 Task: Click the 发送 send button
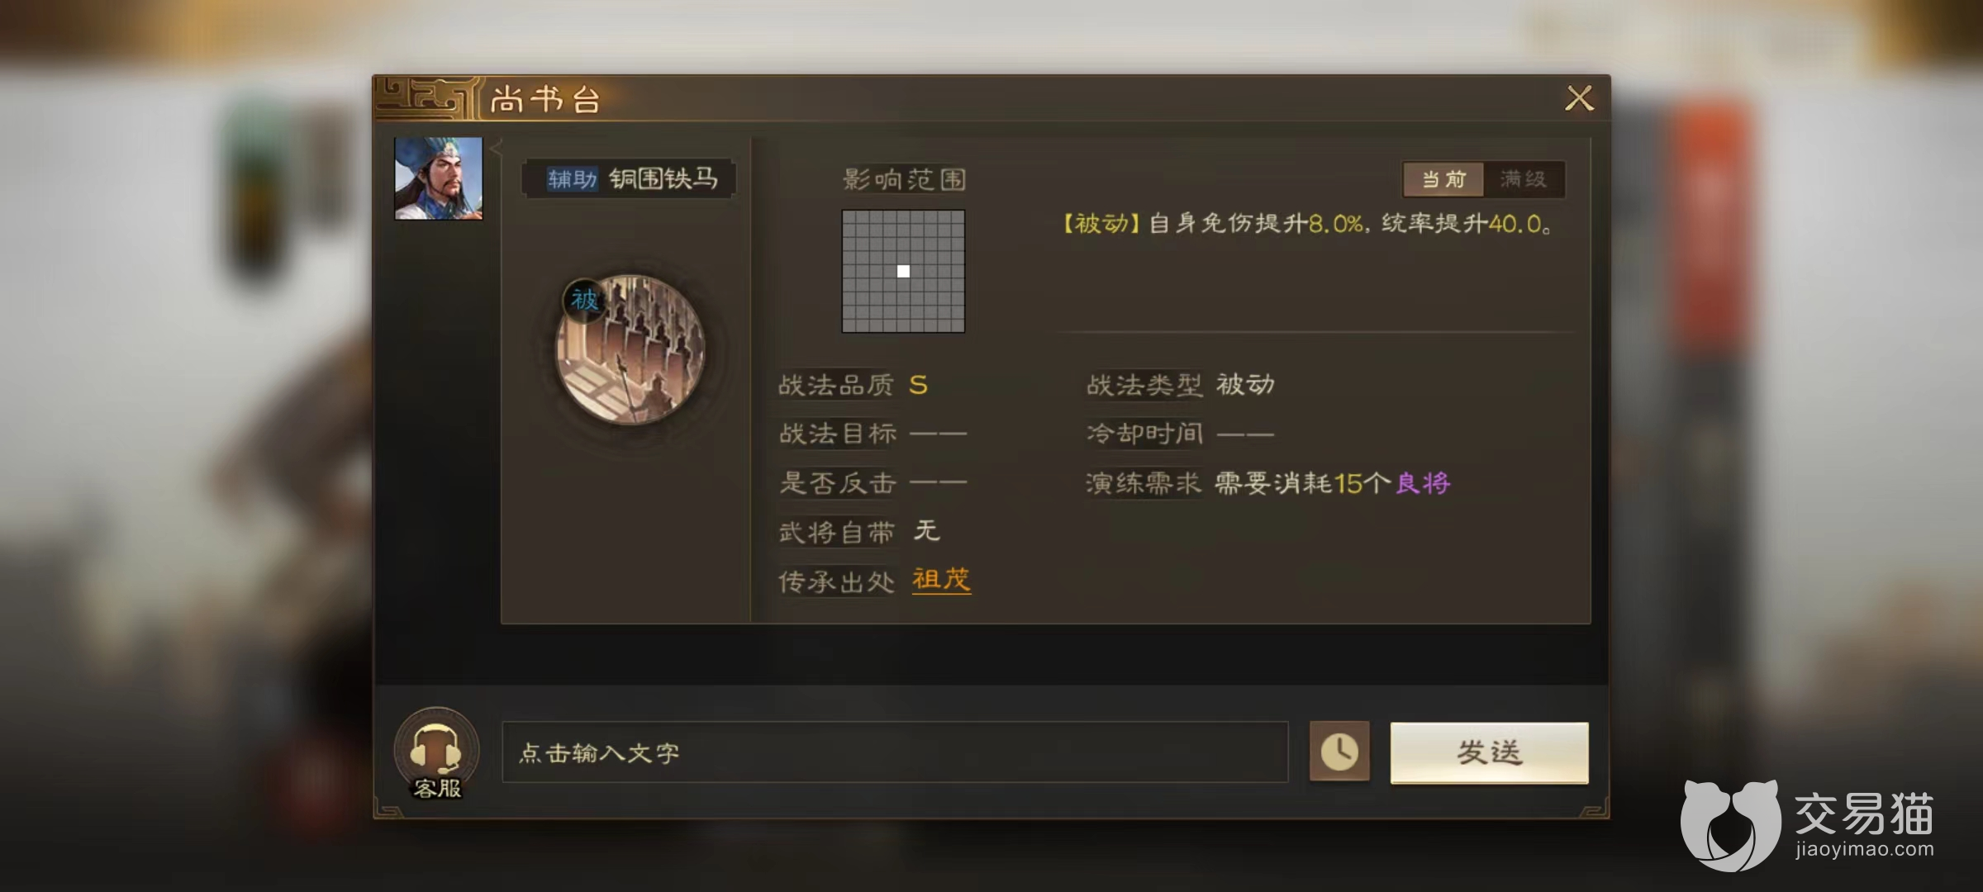pyautogui.click(x=1489, y=752)
